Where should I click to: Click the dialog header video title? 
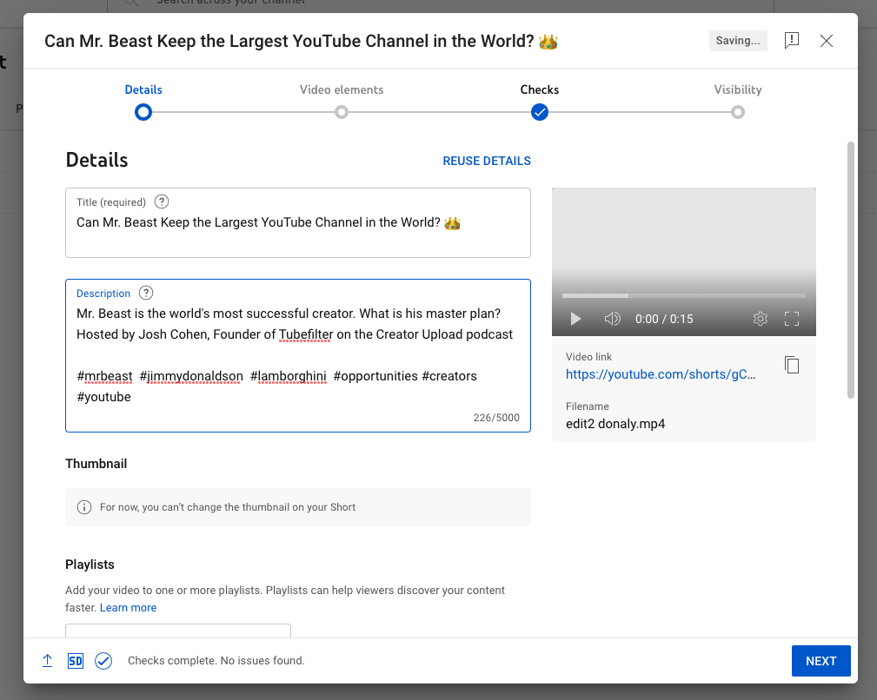pos(301,41)
